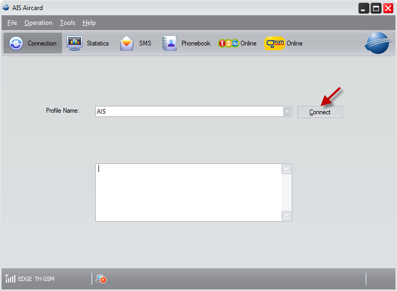Open the Statistics monitor icon

75,43
